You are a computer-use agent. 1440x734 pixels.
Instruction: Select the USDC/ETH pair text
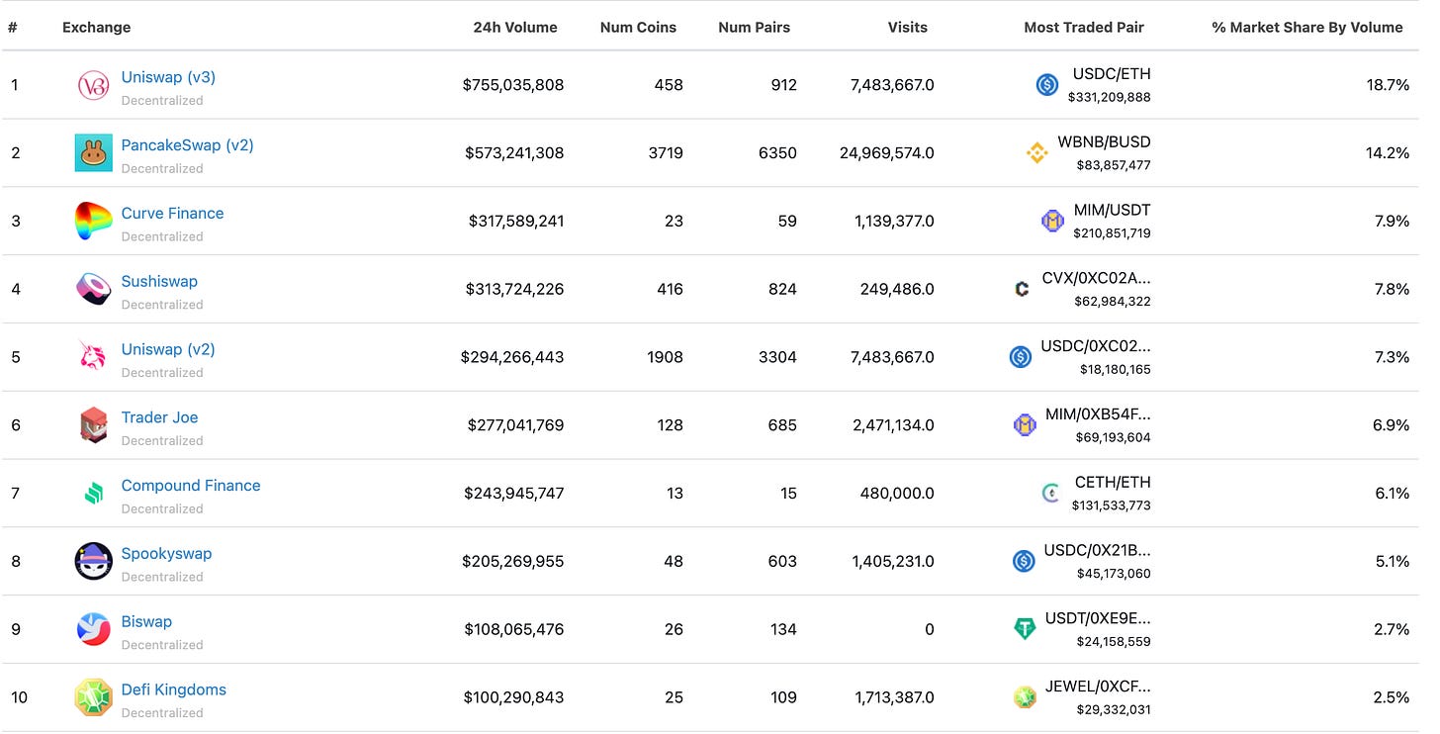[1112, 74]
